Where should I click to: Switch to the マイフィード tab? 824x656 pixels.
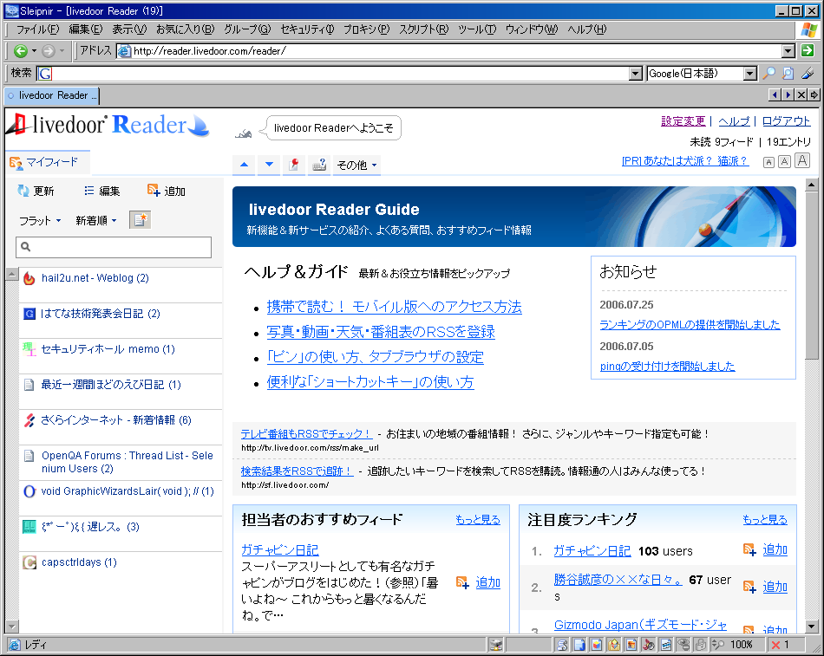(x=48, y=162)
